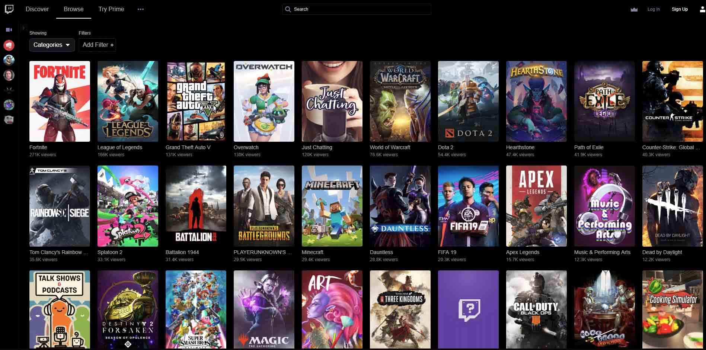The image size is (706, 350).
Task: Open the Talk Shows & Podcasts cover
Action: pyautogui.click(x=60, y=309)
